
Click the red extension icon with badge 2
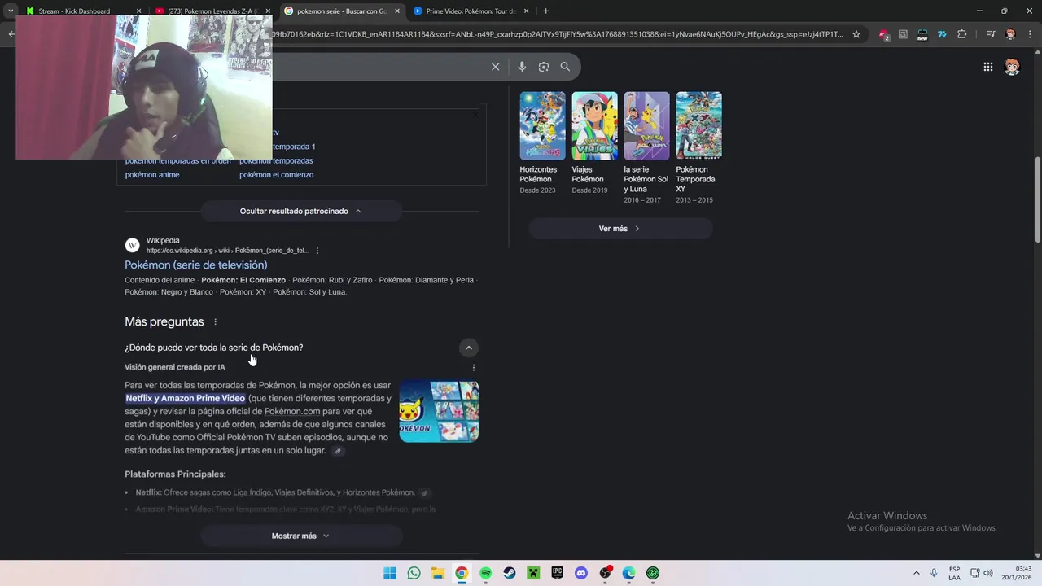884,34
